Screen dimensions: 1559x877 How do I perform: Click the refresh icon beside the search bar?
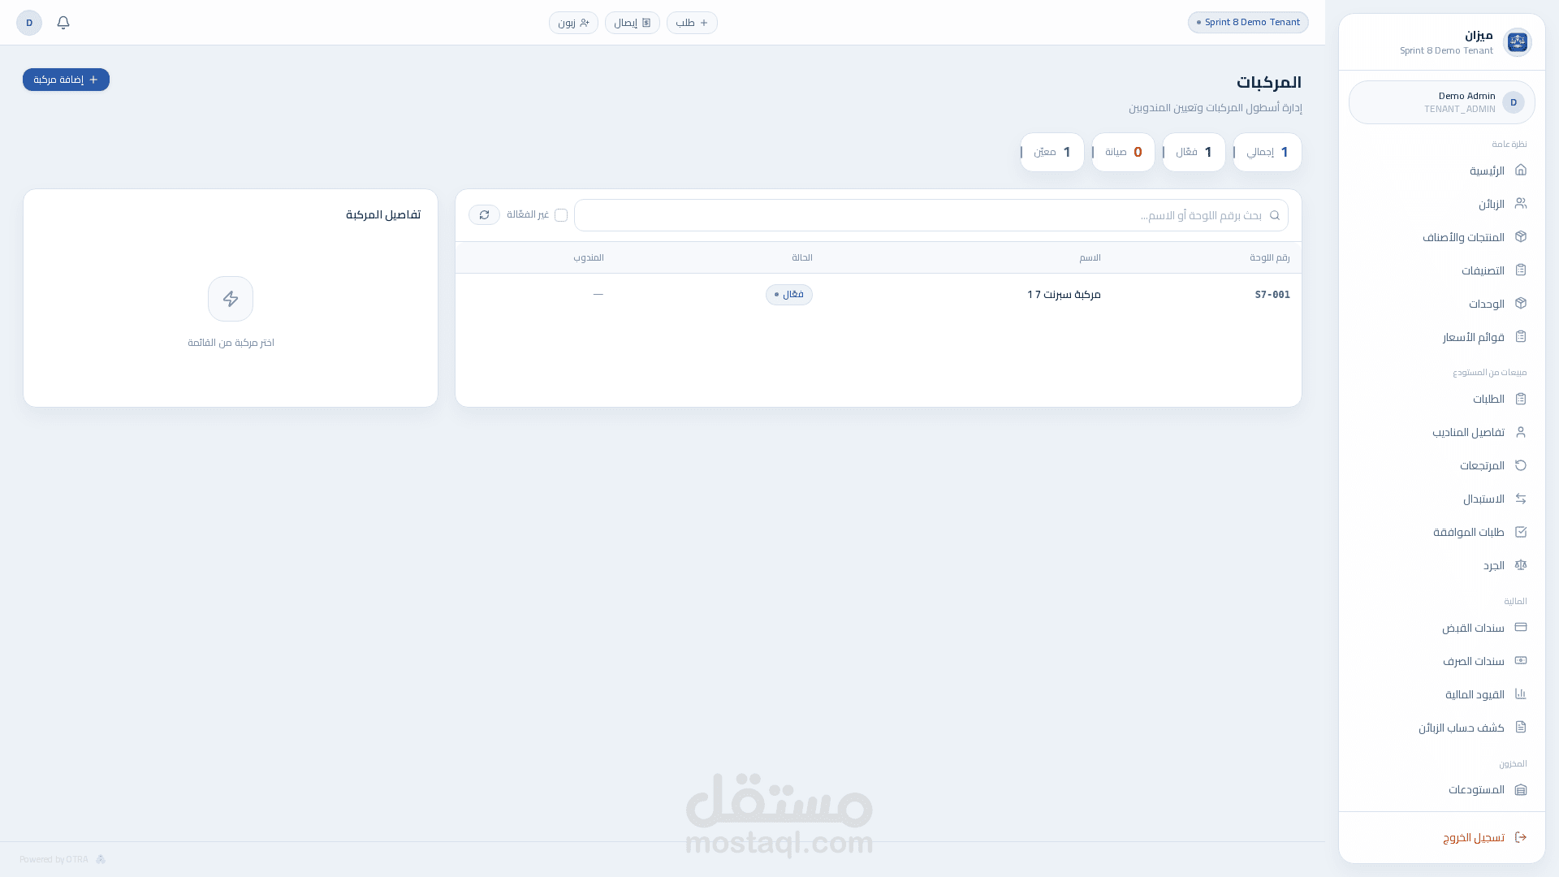click(x=484, y=214)
